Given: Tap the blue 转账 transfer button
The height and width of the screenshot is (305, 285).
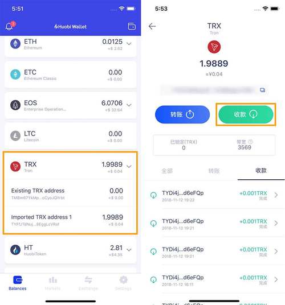Looking at the screenshot, I should pyautogui.click(x=182, y=114).
